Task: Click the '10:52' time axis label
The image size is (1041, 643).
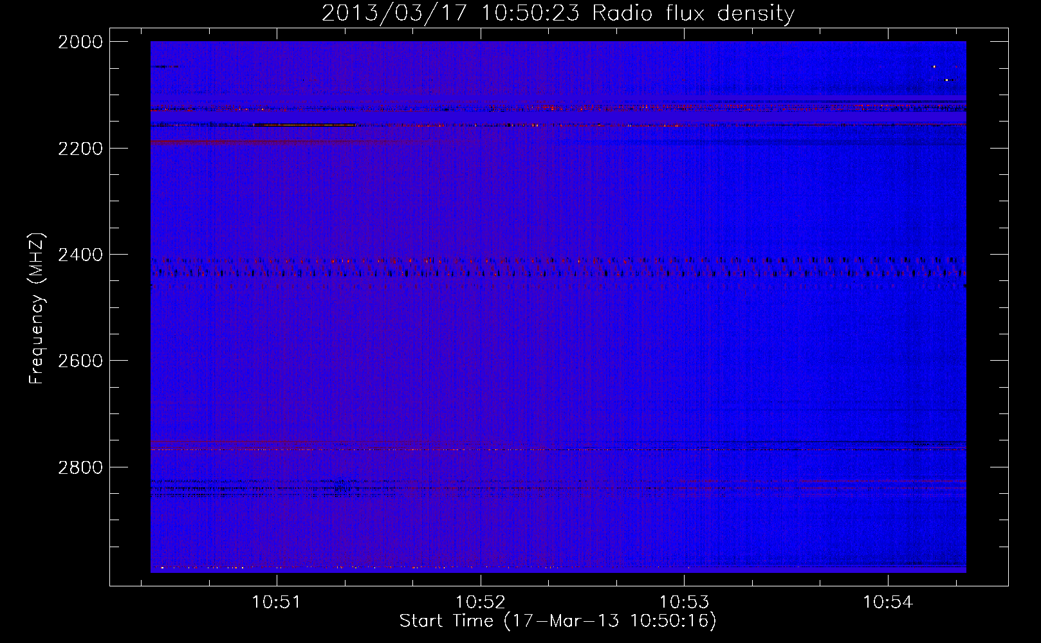Action: click(480, 602)
